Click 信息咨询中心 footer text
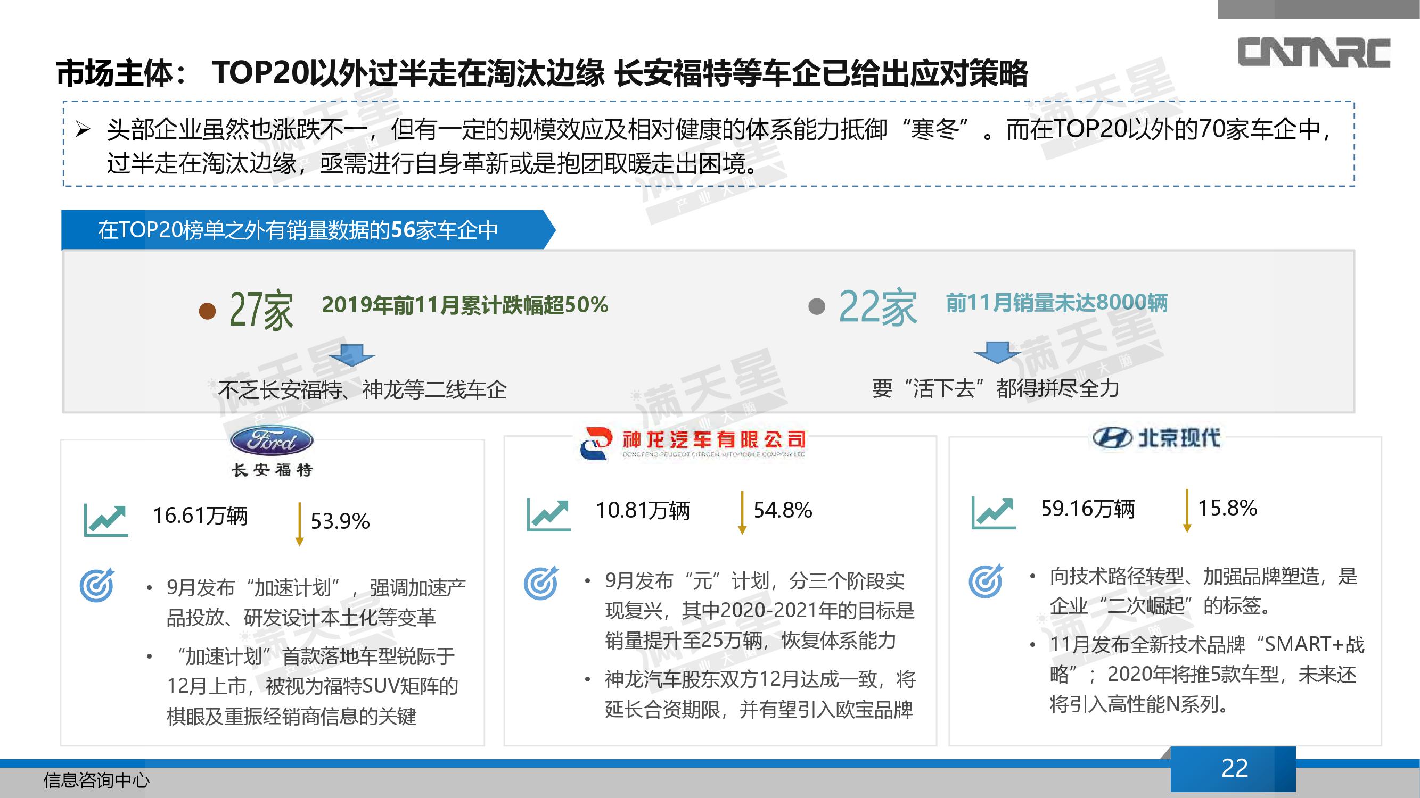 [x=96, y=780]
